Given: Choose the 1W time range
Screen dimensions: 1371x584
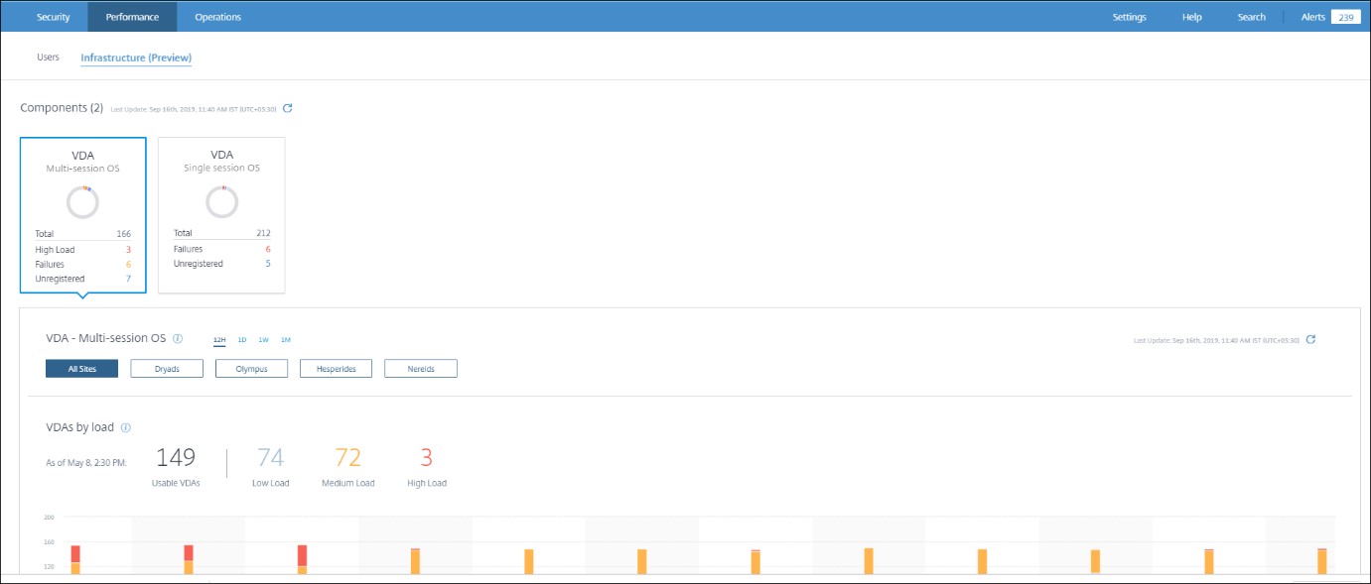Looking at the screenshot, I should (x=263, y=340).
